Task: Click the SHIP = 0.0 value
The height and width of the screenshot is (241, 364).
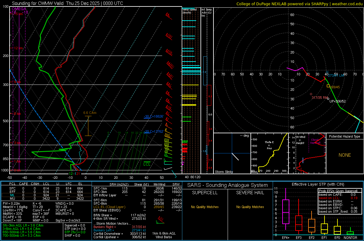Action: coord(72,236)
